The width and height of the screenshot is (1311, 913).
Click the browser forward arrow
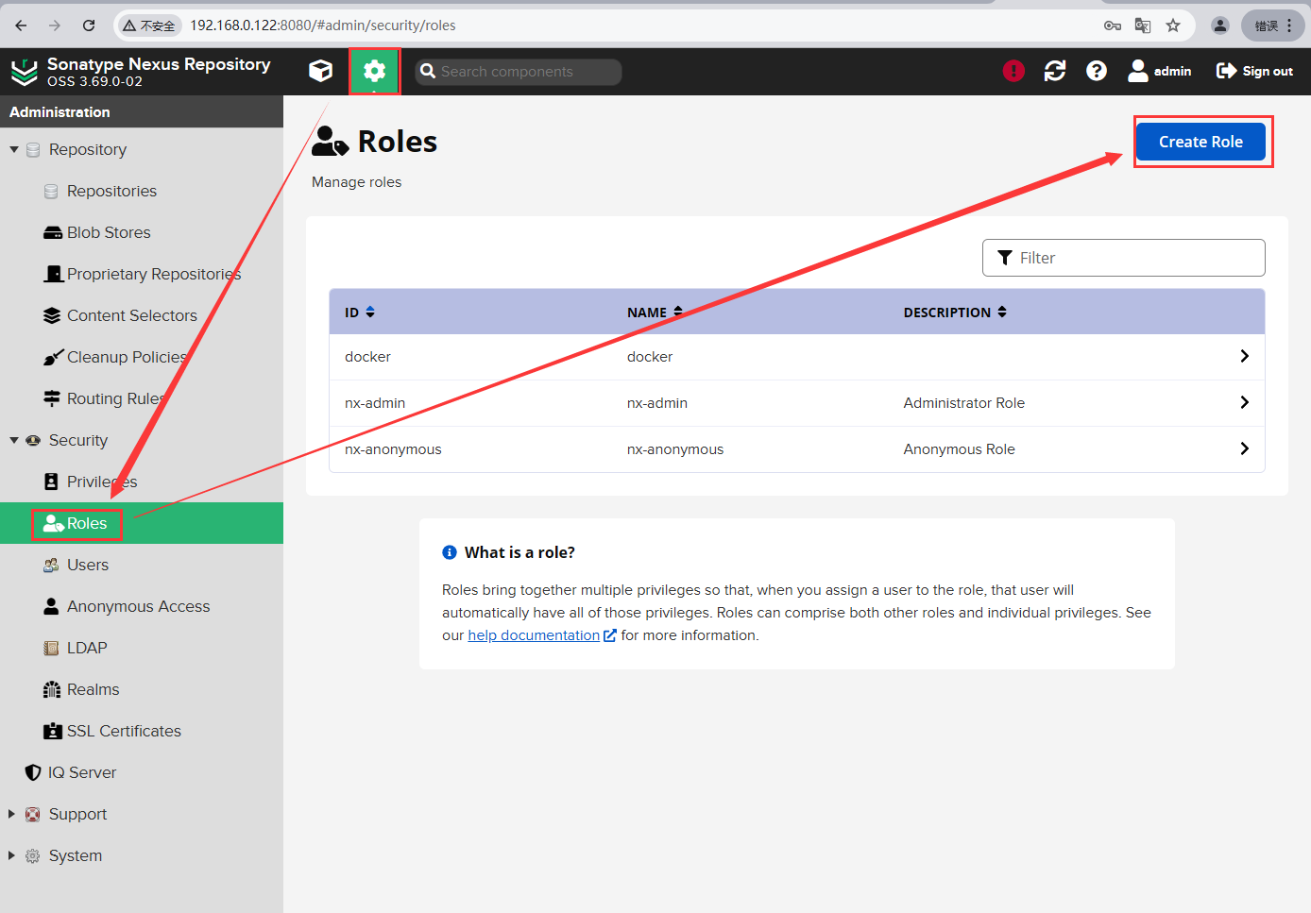pos(55,25)
